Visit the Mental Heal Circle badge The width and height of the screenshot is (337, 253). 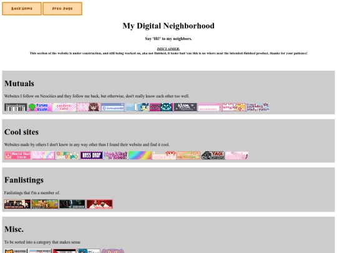pyautogui.click(x=17, y=156)
